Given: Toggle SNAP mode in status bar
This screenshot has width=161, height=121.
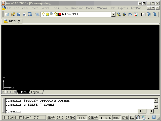Looking at the screenshot, I should click(x=51, y=117).
